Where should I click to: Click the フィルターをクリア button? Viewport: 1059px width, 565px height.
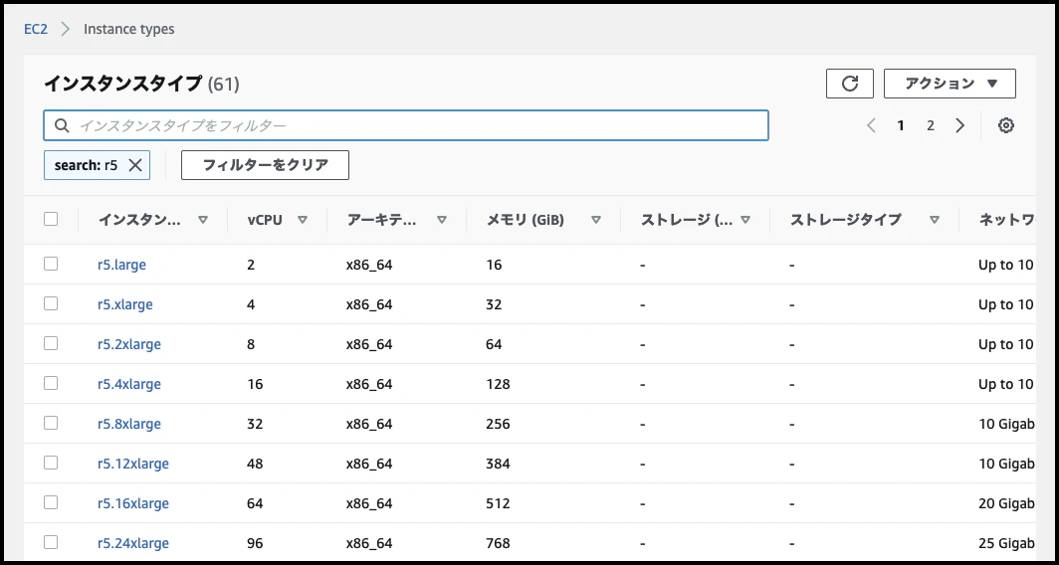(265, 165)
